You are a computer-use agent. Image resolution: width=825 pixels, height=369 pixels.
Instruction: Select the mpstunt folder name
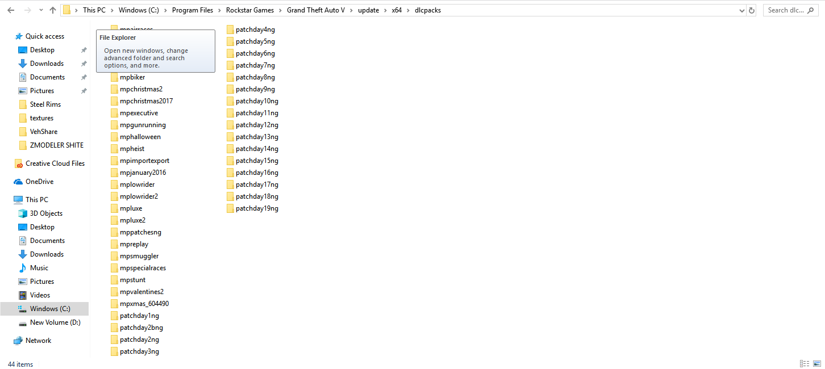click(133, 280)
